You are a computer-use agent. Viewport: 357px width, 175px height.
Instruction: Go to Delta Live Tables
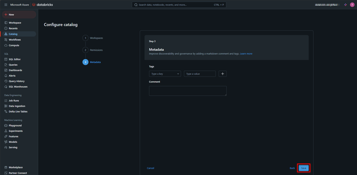[x=18, y=112]
